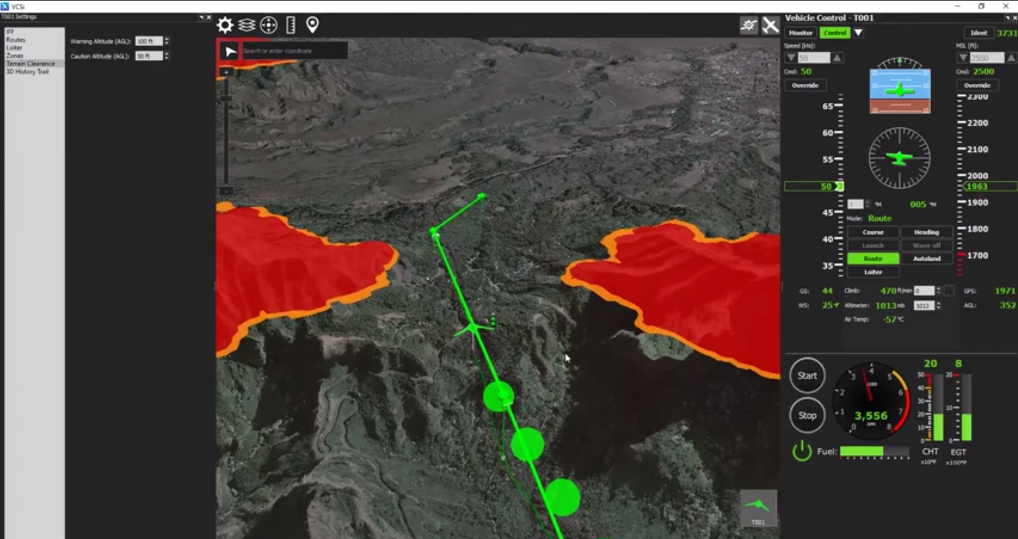Click the Ident button

pyautogui.click(x=979, y=33)
